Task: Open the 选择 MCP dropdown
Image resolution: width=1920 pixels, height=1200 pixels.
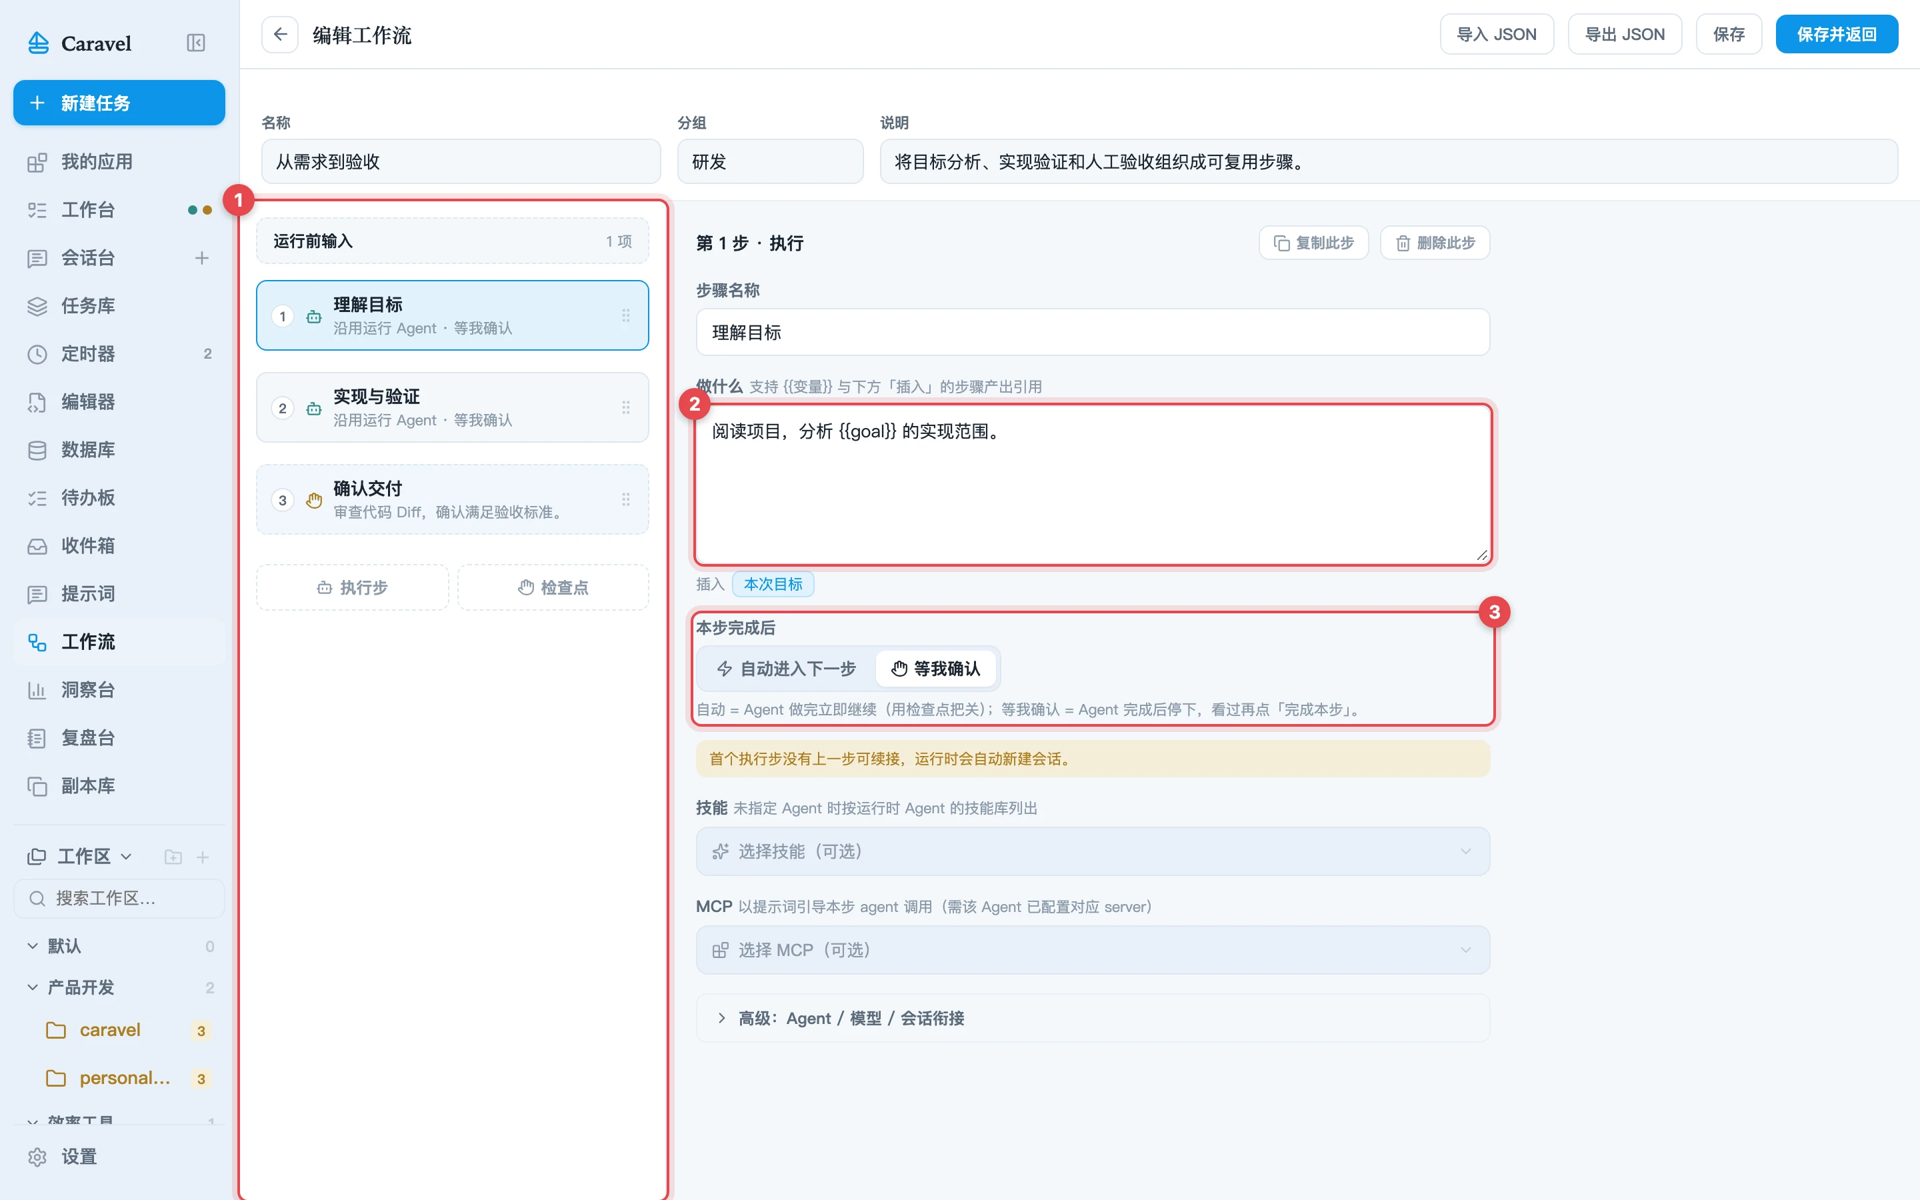Action: 1093,950
